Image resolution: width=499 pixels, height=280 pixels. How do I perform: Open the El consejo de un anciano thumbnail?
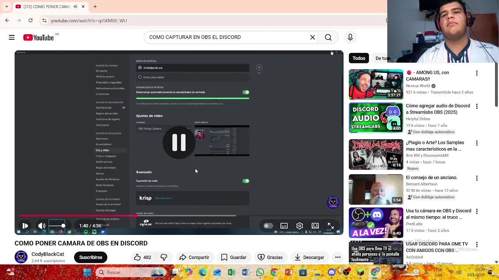click(x=376, y=189)
